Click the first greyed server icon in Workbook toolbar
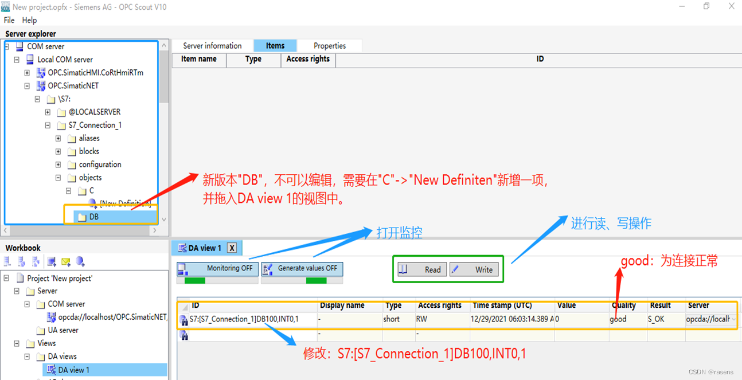 (x=7, y=262)
